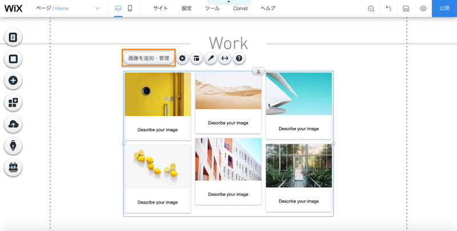The height and width of the screenshot is (231, 457).
Task: Click the gallery download arrow handle
Action: pos(259,71)
